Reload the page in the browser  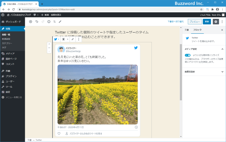[x=14, y=10]
